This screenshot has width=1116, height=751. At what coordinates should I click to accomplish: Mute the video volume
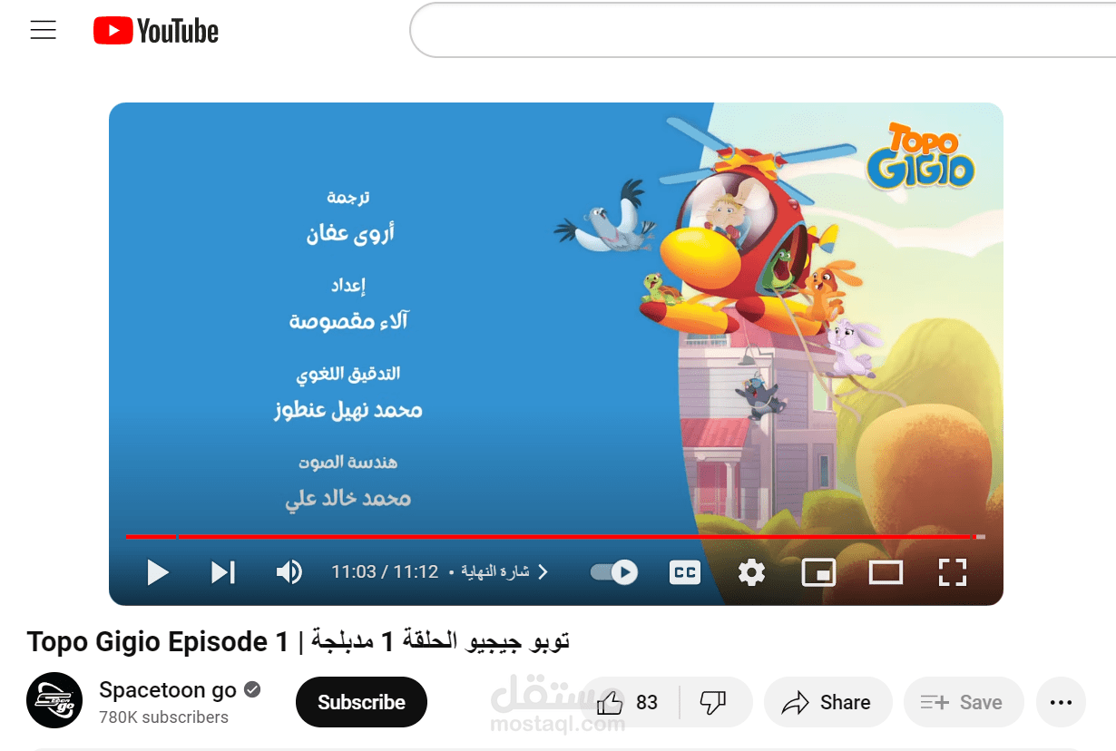pos(289,572)
